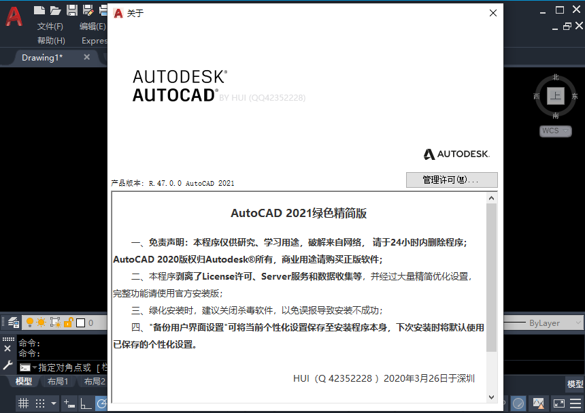Click the scrollbar up arrow in the About text box
The width and height of the screenshot is (585, 413).
click(x=491, y=198)
